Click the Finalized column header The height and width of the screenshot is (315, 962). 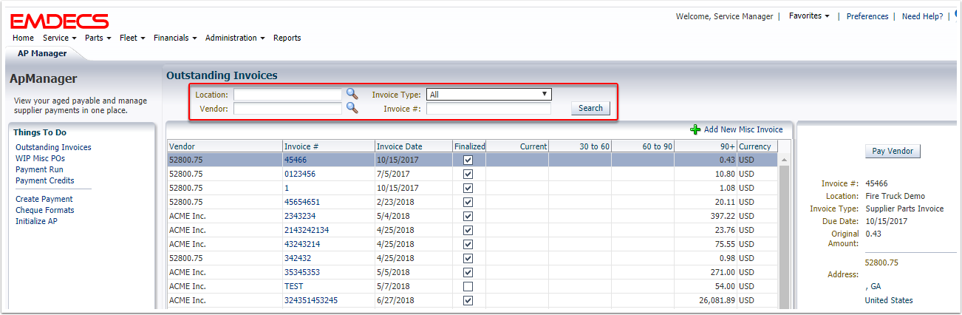coord(469,146)
